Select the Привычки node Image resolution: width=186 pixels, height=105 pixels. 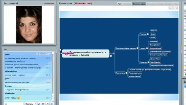pyautogui.click(x=153, y=41)
